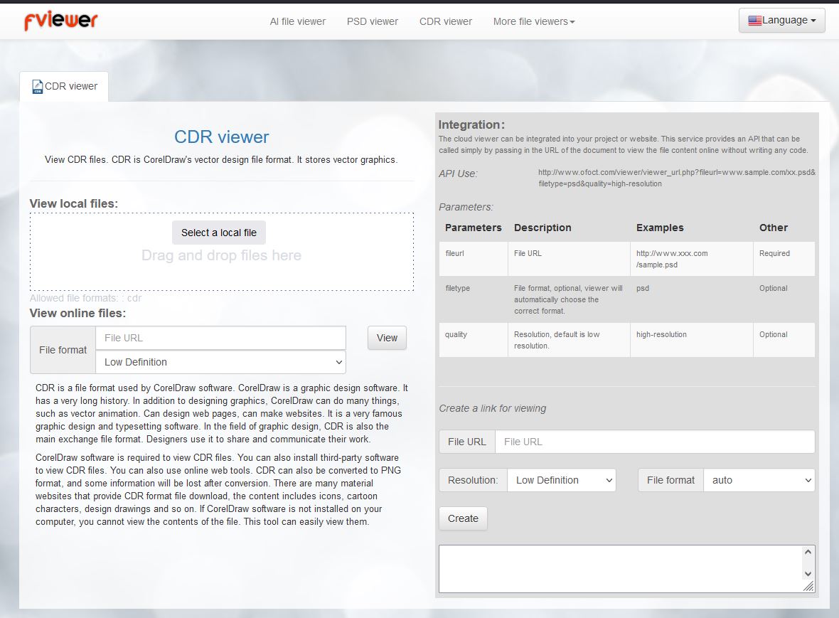The width and height of the screenshot is (839, 618).
Task: Click the API Use example URL text
Action: 677,178
